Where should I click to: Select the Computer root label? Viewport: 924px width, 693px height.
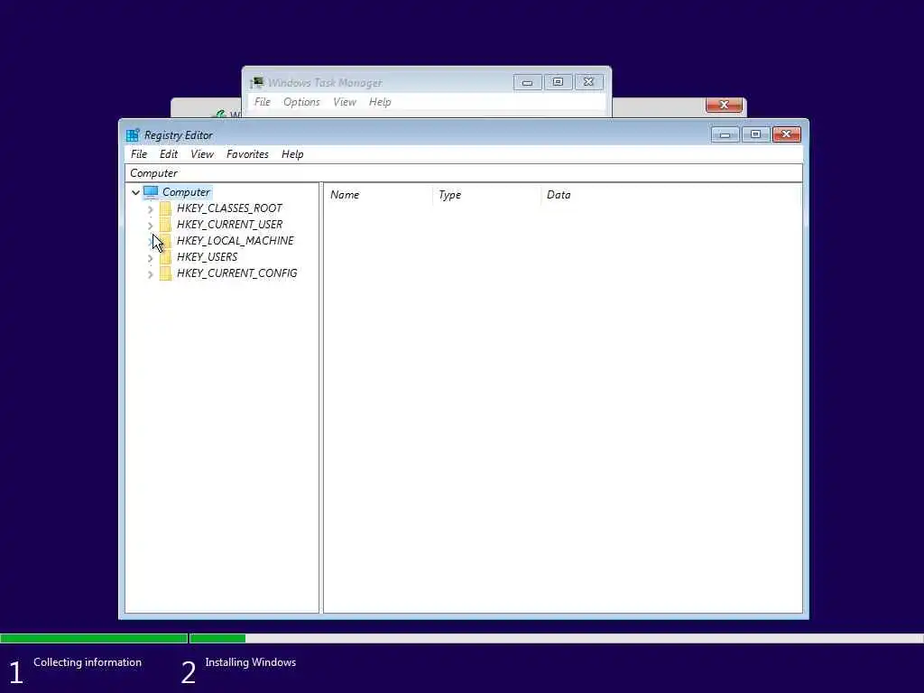(x=186, y=192)
